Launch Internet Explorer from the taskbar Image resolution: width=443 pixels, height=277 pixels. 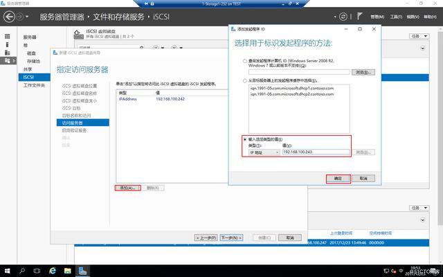point(53,271)
